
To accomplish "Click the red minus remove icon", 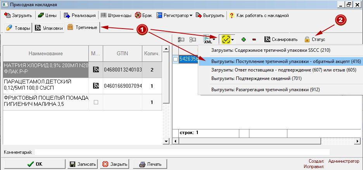I will (x=254, y=39).
